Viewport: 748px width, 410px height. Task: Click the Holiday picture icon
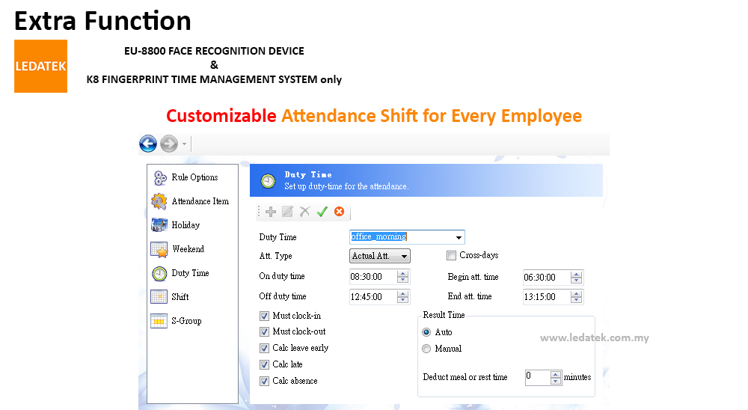click(159, 224)
